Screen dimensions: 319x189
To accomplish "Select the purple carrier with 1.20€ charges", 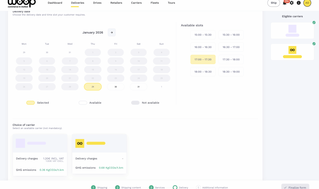I will pos(40,155).
